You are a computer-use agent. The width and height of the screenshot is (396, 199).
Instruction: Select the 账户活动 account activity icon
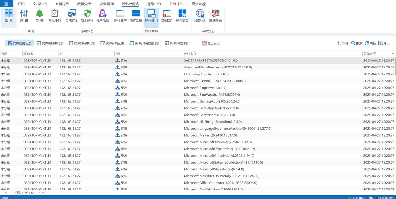(x=103, y=16)
